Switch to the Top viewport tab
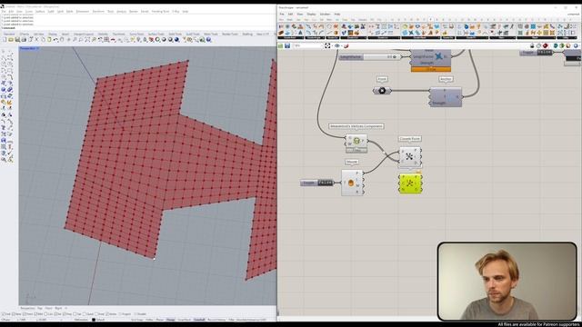 pos(40,308)
